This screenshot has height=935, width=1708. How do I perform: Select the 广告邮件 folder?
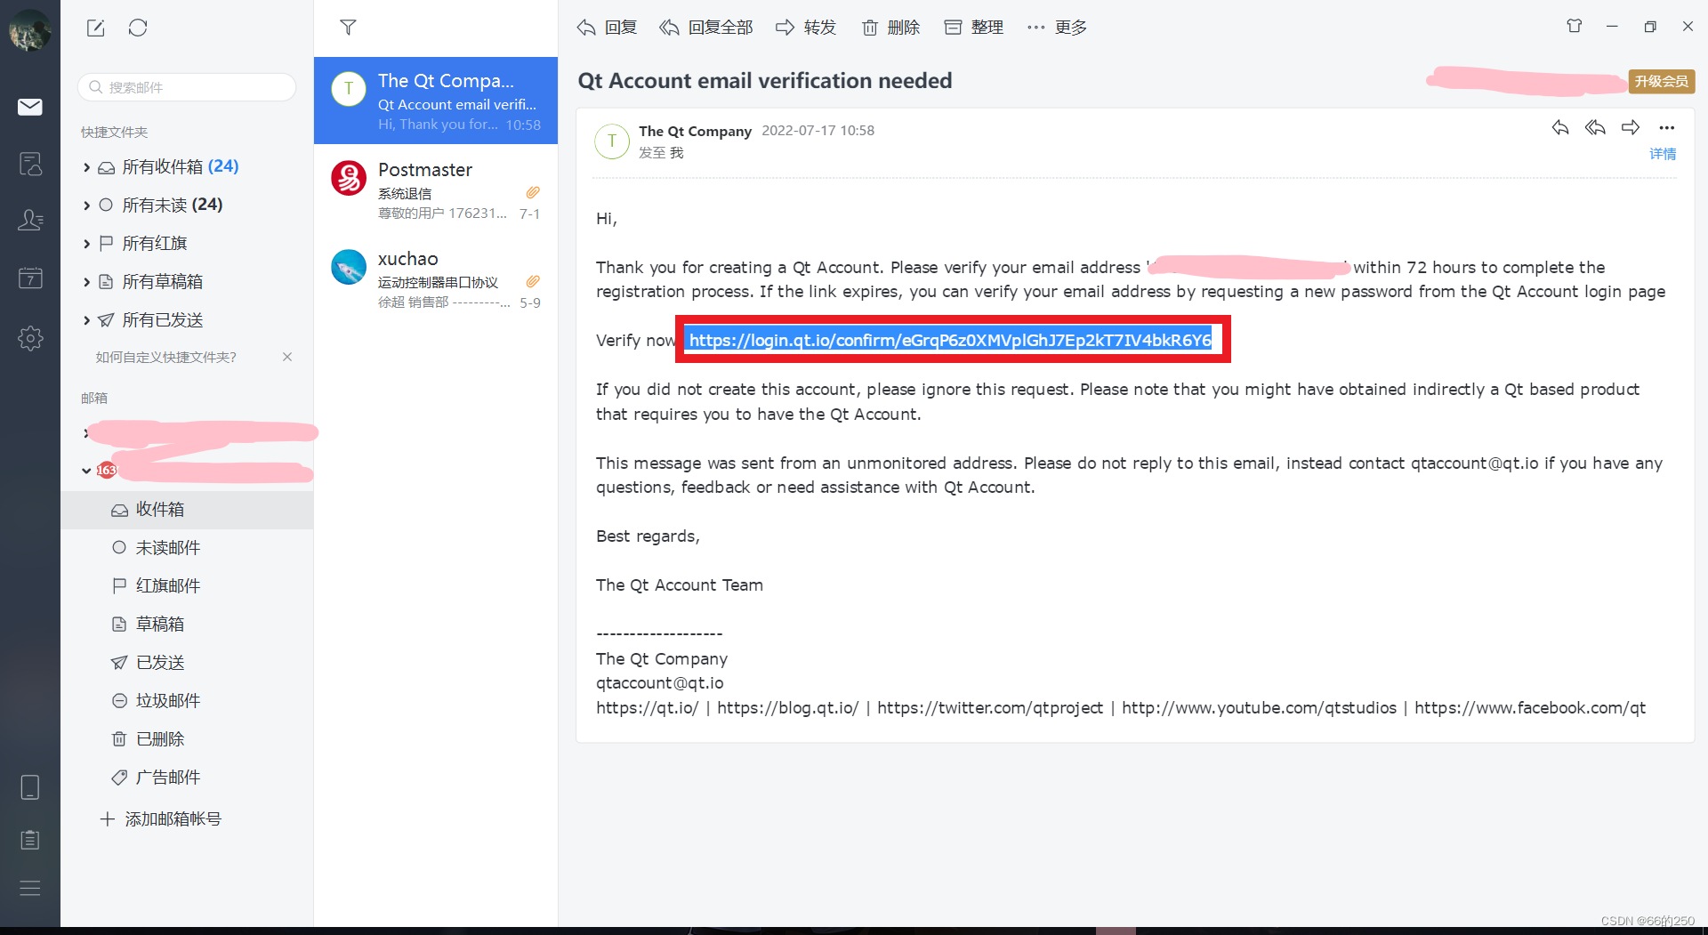[187, 778]
